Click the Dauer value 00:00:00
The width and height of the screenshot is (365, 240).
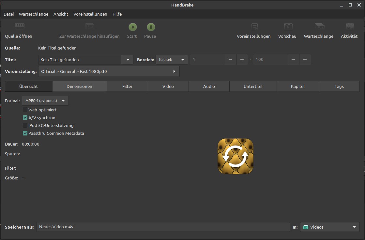tap(30, 144)
